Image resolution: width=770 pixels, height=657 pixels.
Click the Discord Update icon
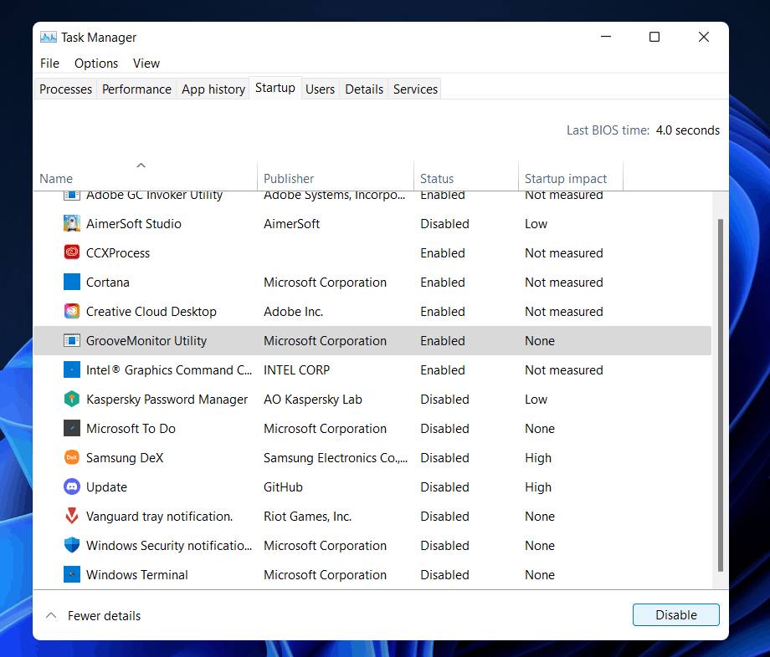[72, 487]
